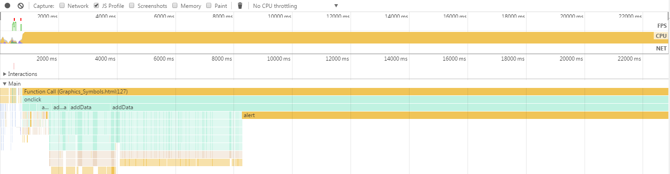Image resolution: width=670 pixels, height=174 pixels.
Task: Toggle the Paint capture checkbox
Action: tap(209, 6)
